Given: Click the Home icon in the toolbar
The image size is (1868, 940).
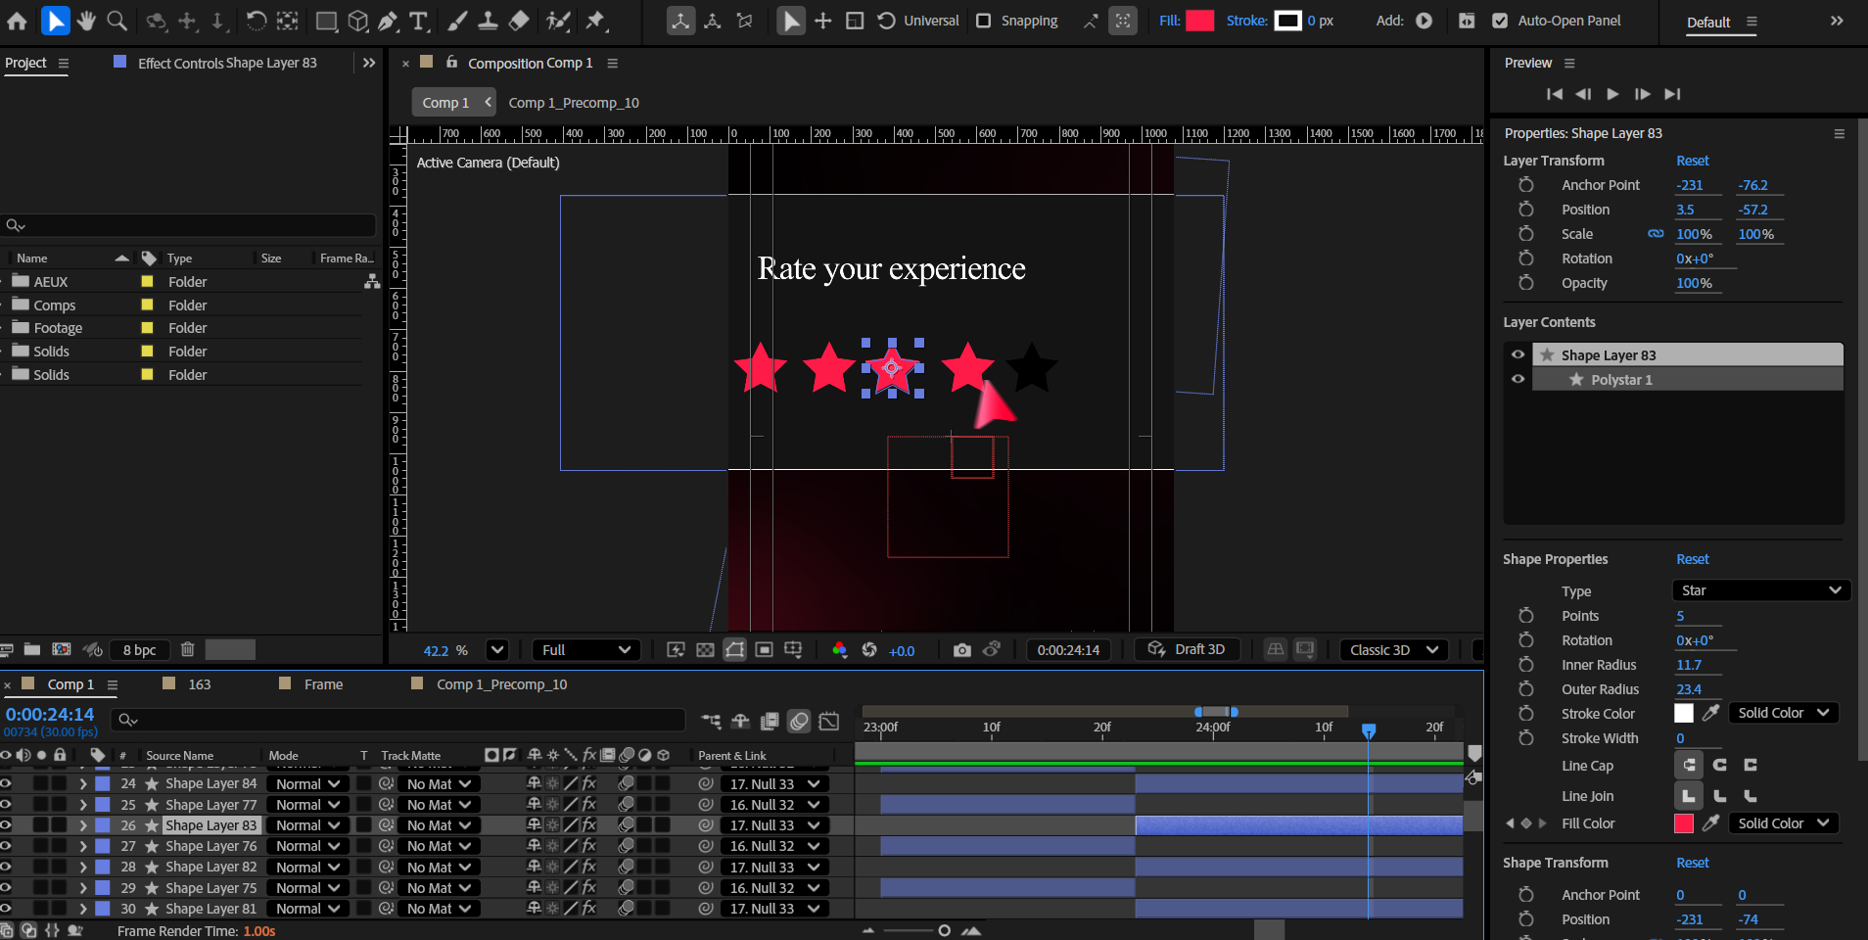Looking at the screenshot, I should point(17,21).
